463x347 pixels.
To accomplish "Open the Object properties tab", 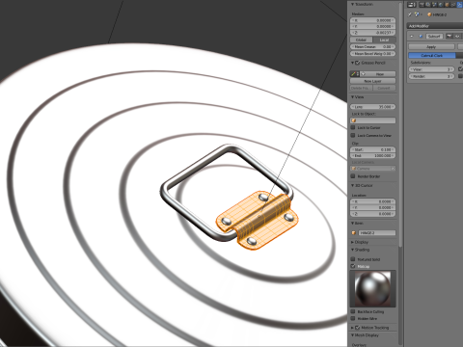I will [447, 5].
